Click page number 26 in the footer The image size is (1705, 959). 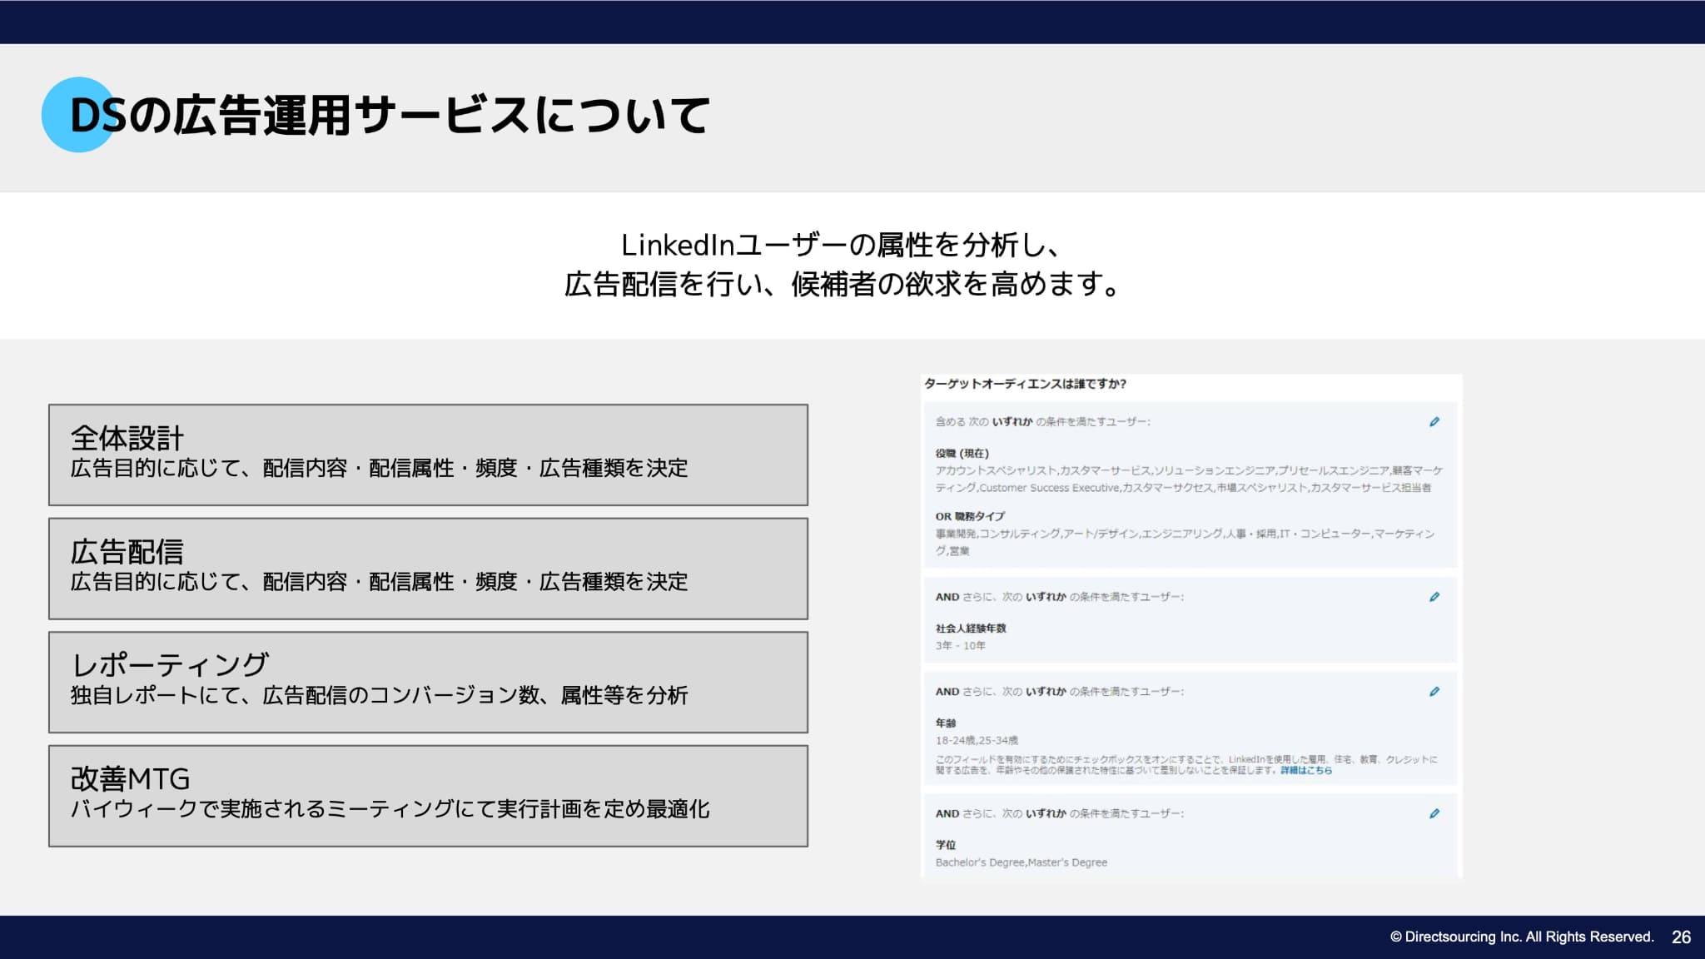[1681, 937]
